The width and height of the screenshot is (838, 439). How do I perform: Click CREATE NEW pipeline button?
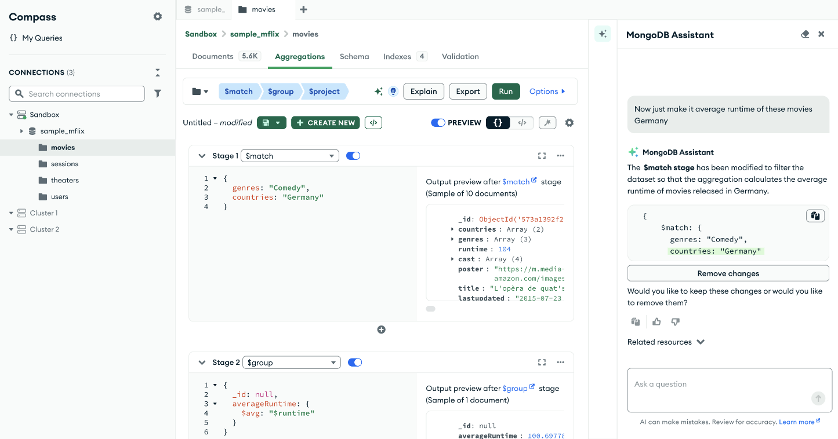point(325,123)
